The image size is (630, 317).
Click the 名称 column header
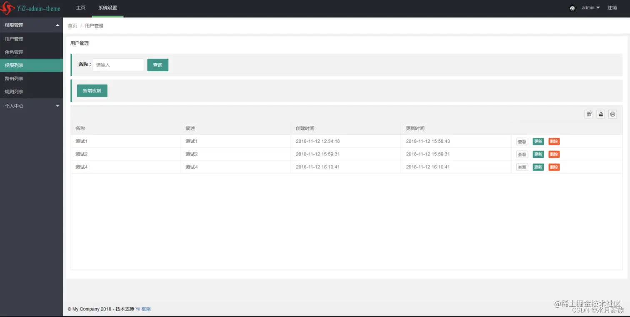pyautogui.click(x=126, y=128)
